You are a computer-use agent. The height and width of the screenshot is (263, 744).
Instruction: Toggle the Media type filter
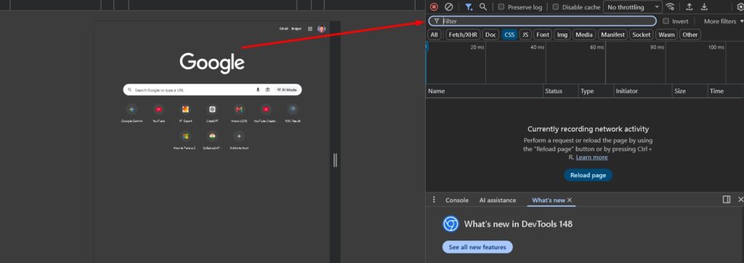pyautogui.click(x=584, y=35)
